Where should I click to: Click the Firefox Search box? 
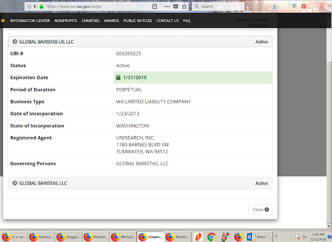point(218,7)
